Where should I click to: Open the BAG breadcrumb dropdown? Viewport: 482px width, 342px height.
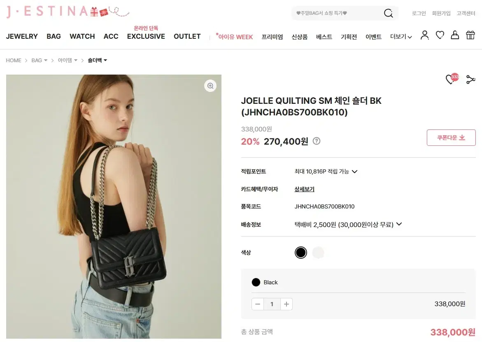coord(40,60)
